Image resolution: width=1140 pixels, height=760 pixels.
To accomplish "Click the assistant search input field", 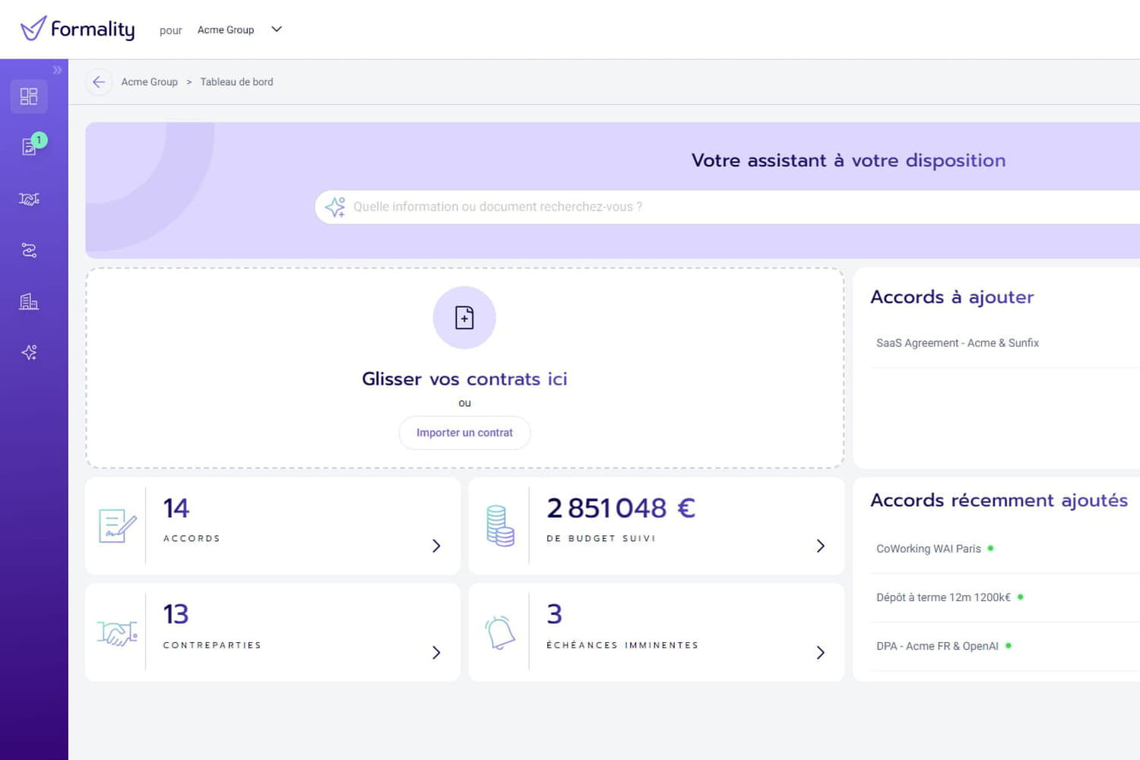I will 727,207.
